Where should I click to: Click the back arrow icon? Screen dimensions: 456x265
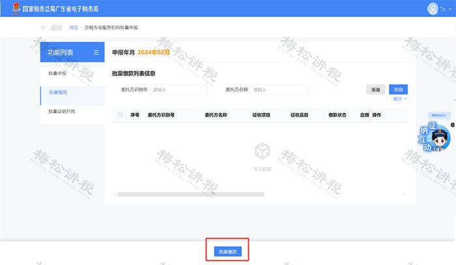point(44,27)
